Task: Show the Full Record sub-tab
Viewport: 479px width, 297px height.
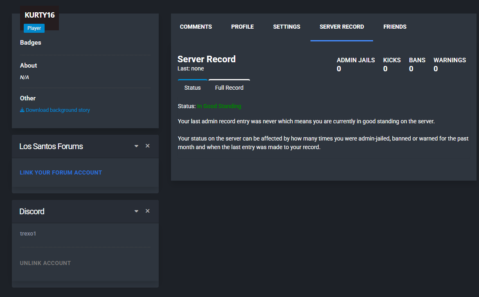Action: (x=229, y=88)
